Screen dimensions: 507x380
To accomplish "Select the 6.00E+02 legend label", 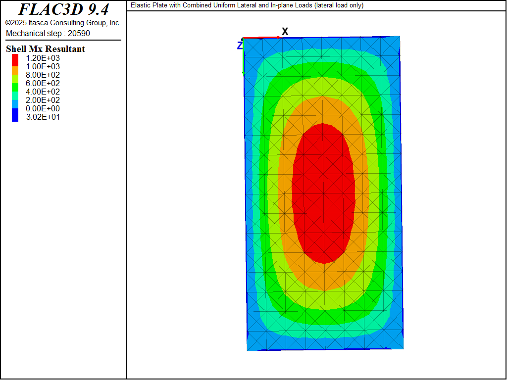I will 42,83.
